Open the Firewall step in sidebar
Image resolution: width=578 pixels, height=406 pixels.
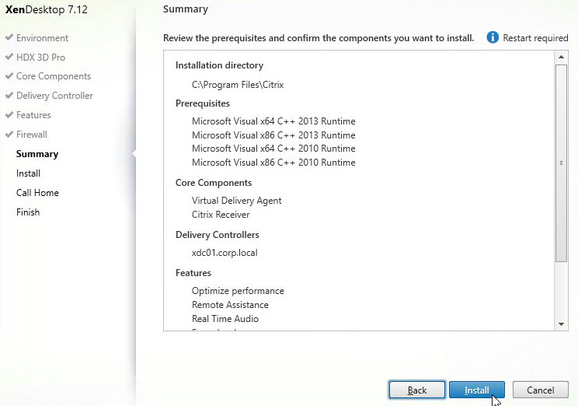click(x=32, y=135)
